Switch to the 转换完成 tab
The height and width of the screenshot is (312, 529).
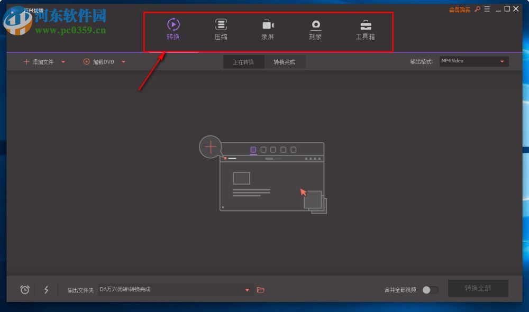point(285,61)
